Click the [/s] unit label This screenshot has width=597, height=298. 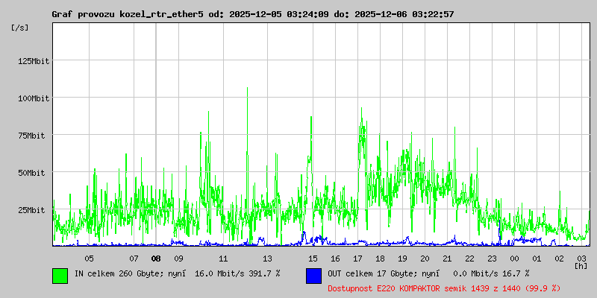pos(20,28)
